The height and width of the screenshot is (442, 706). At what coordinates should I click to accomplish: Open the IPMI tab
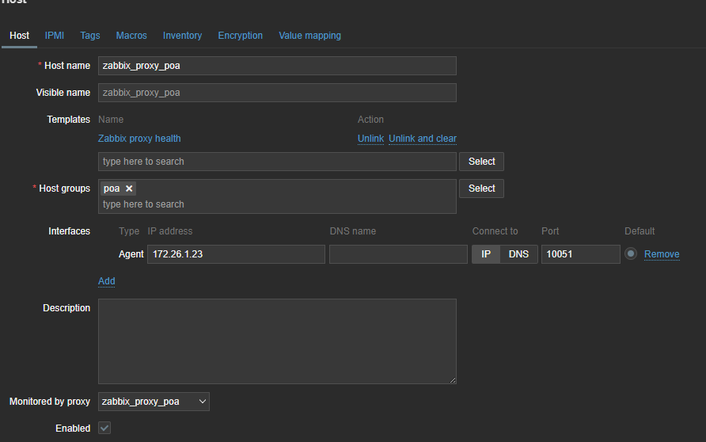tap(55, 36)
